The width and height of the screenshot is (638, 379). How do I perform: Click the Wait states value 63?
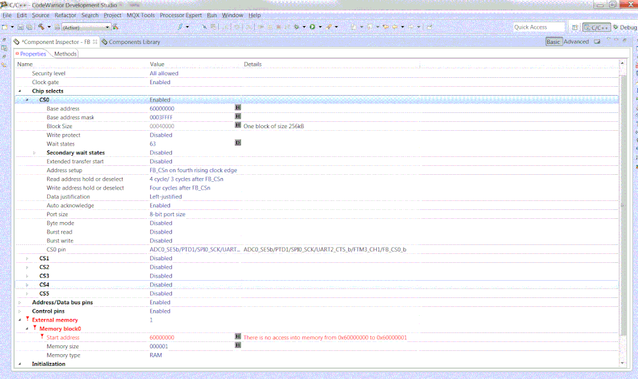coord(153,144)
